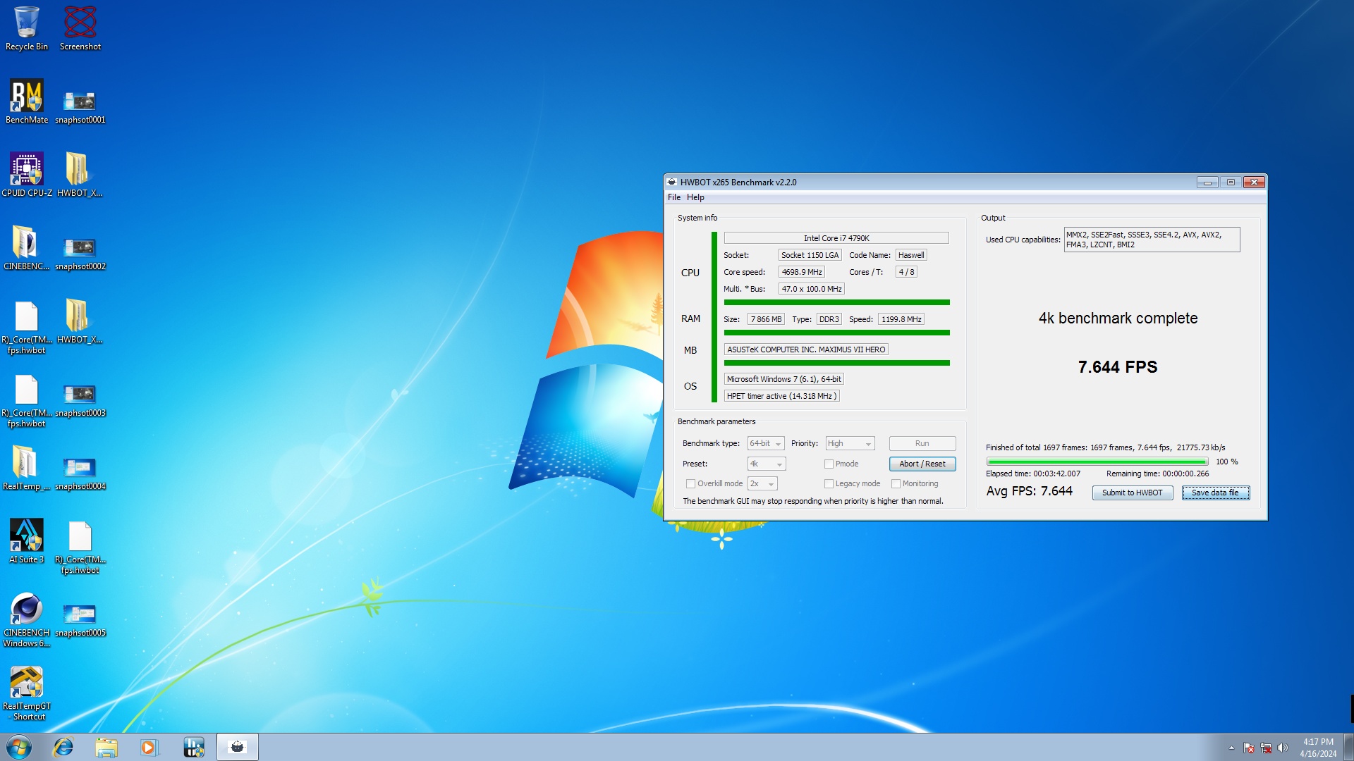Click the Save data file button
This screenshot has height=761, width=1354.
click(x=1216, y=493)
